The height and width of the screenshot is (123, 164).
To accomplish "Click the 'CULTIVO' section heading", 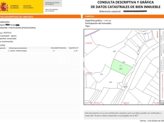I will (x=3, y=45).
